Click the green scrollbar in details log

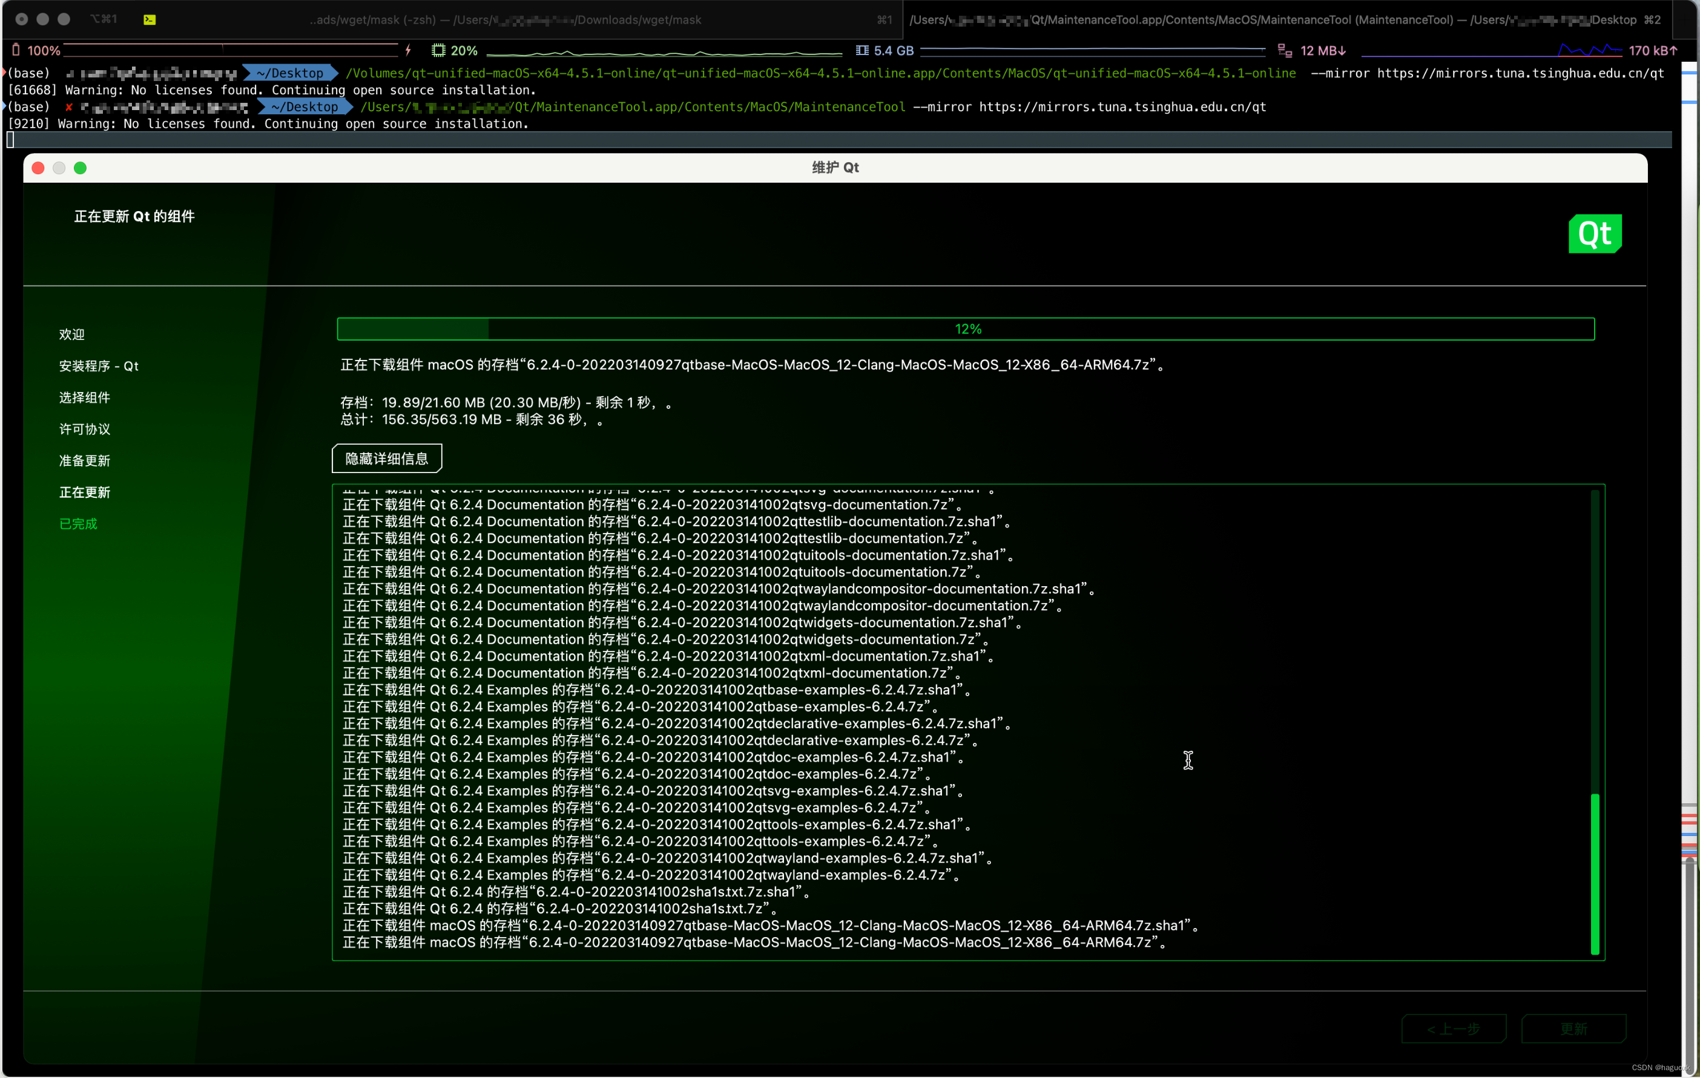[x=1595, y=874]
